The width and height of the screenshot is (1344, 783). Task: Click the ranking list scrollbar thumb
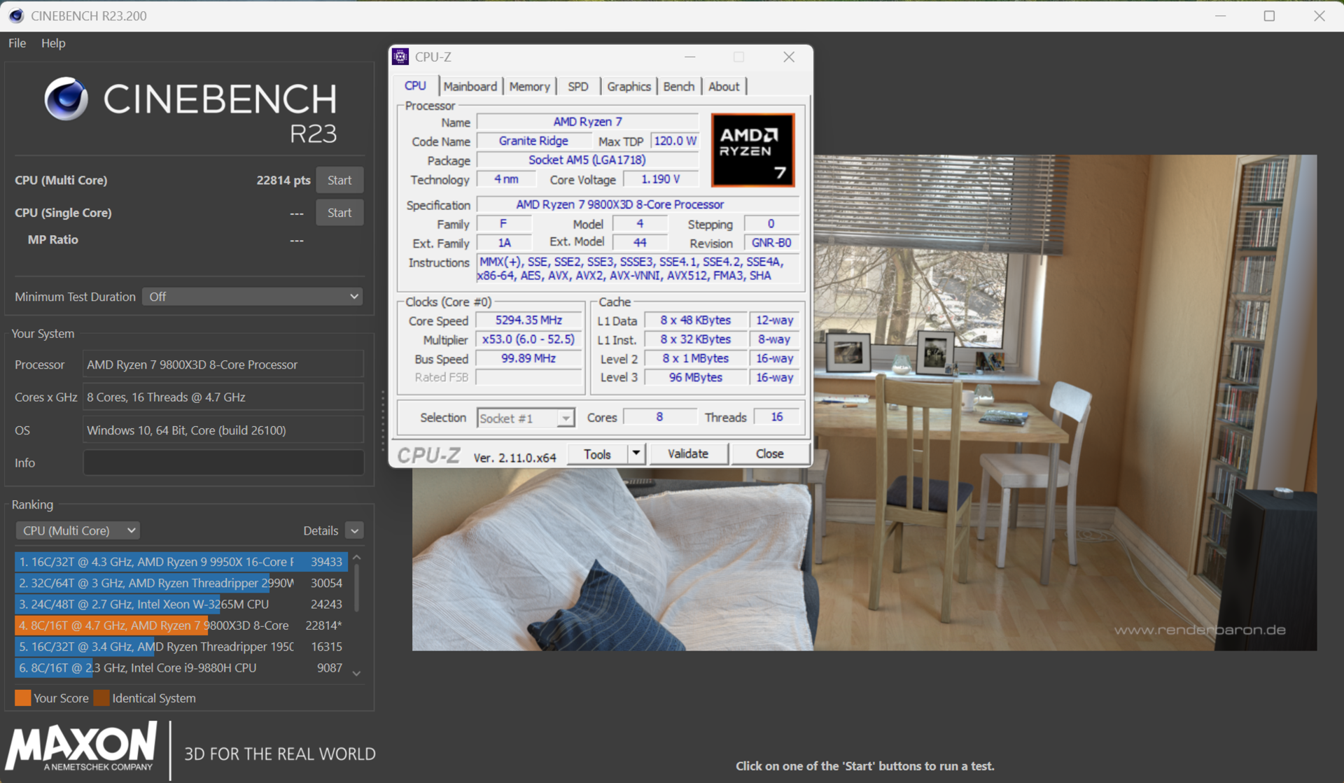click(x=357, y=588)
